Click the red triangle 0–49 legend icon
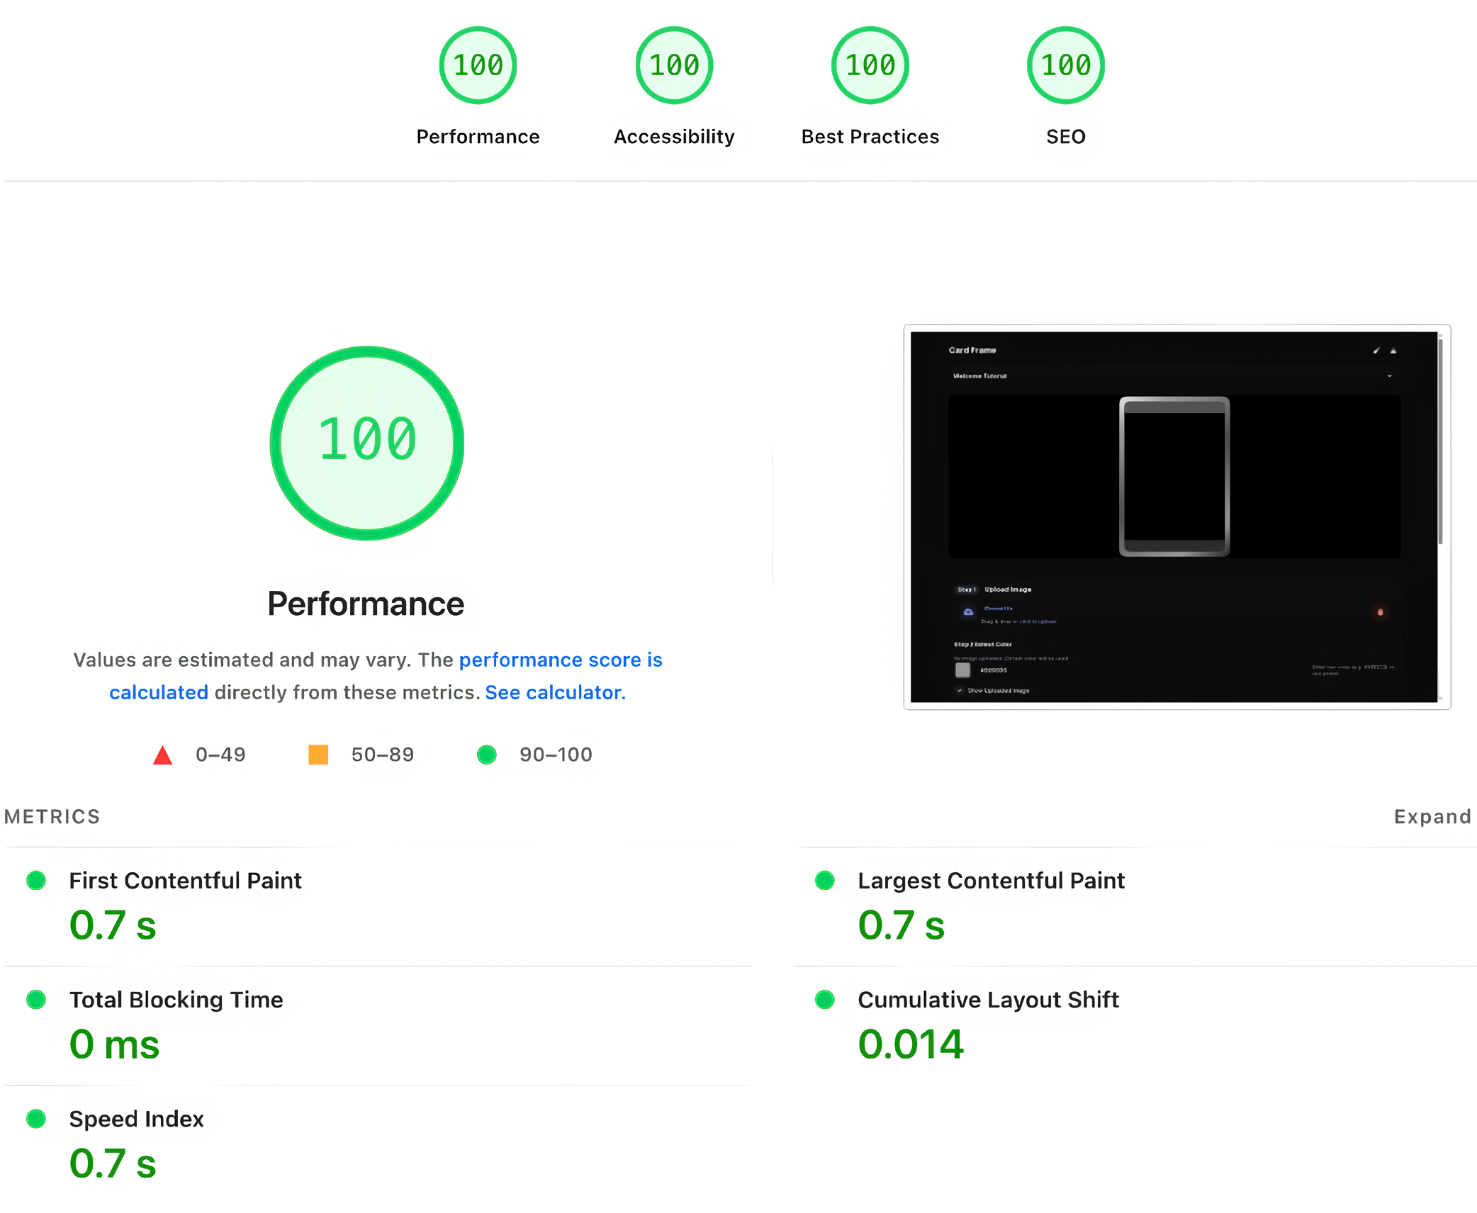Viewport: 1477px width, 1213px height. [x=162, y=755]
